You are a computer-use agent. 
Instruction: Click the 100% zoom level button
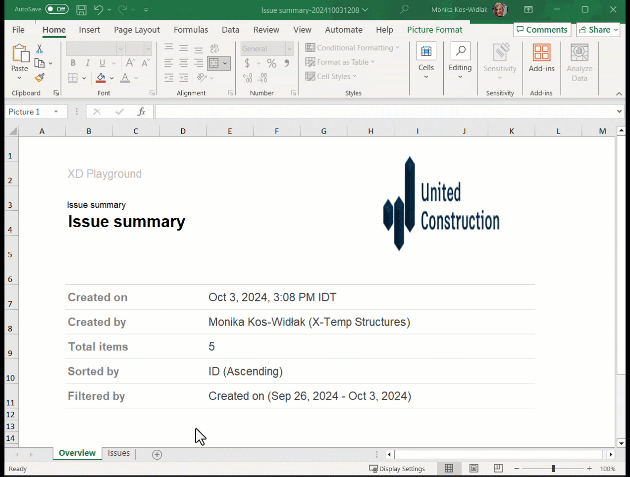coord(608,469)
